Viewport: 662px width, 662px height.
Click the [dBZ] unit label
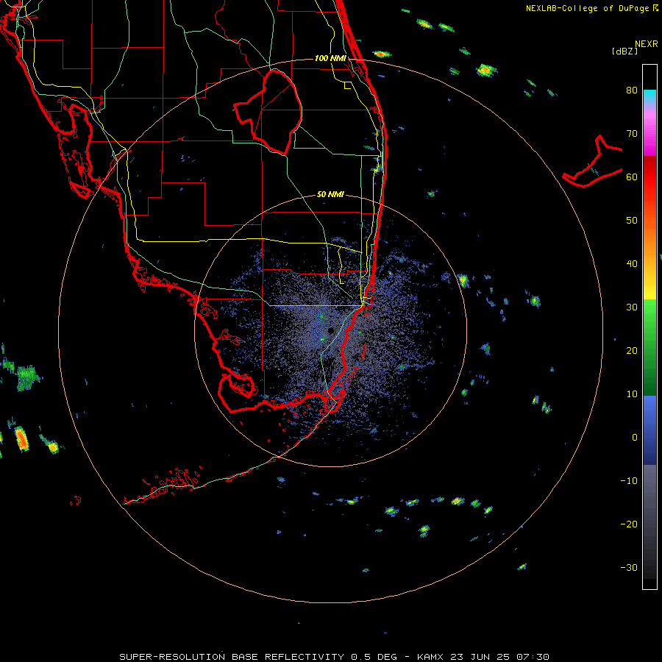(x=624, y=51)
